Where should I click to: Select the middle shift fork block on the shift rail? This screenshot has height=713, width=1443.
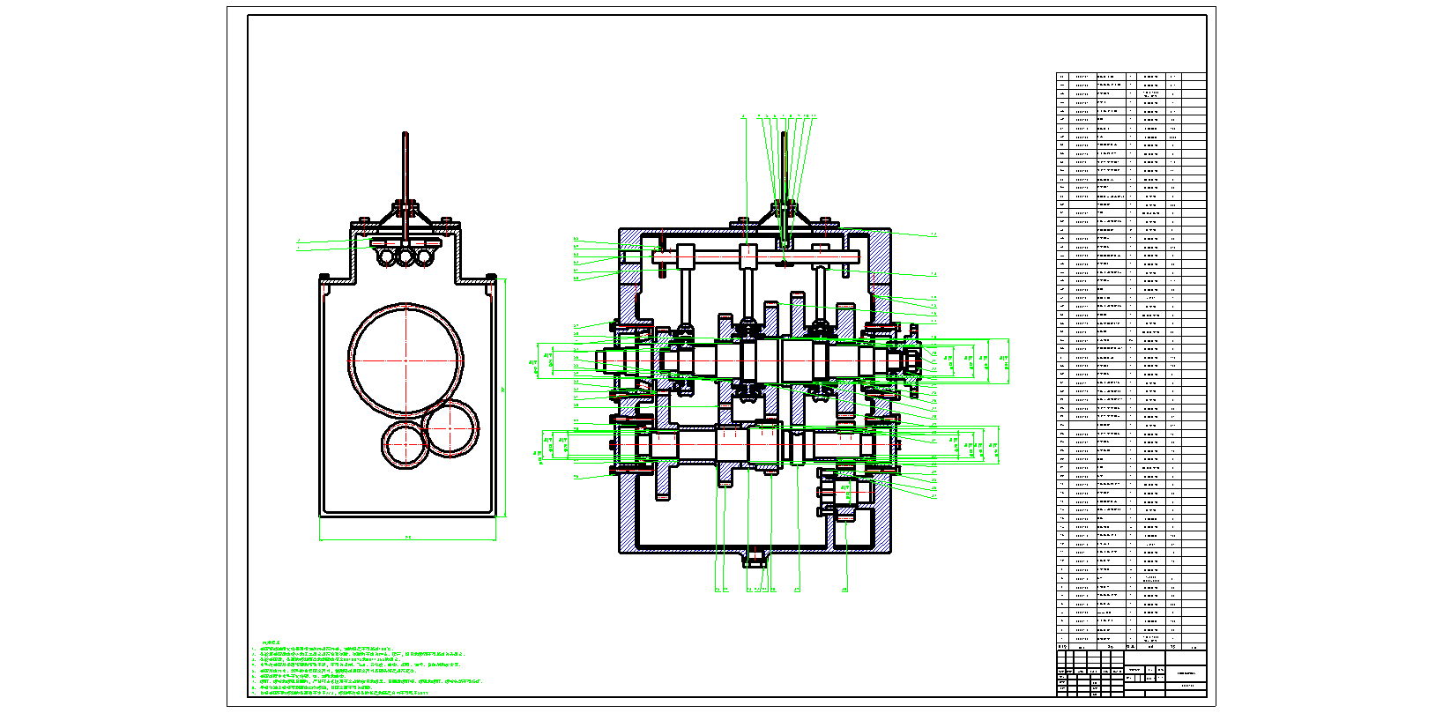coord(748,256)
